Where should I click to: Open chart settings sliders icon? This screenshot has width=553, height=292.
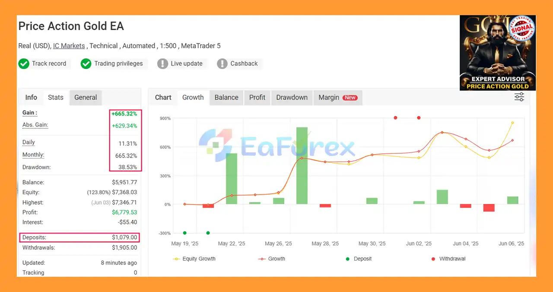tap(519, 97)
